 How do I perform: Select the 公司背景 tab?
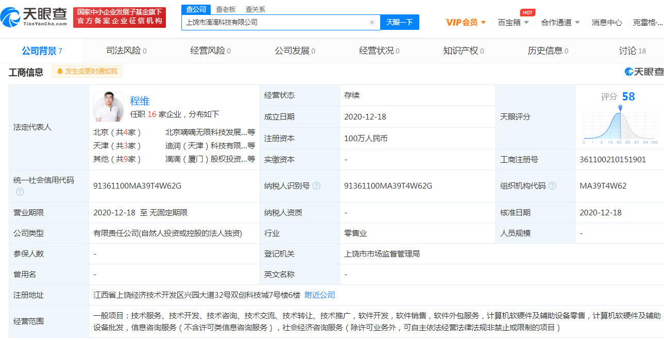[42, 50]
